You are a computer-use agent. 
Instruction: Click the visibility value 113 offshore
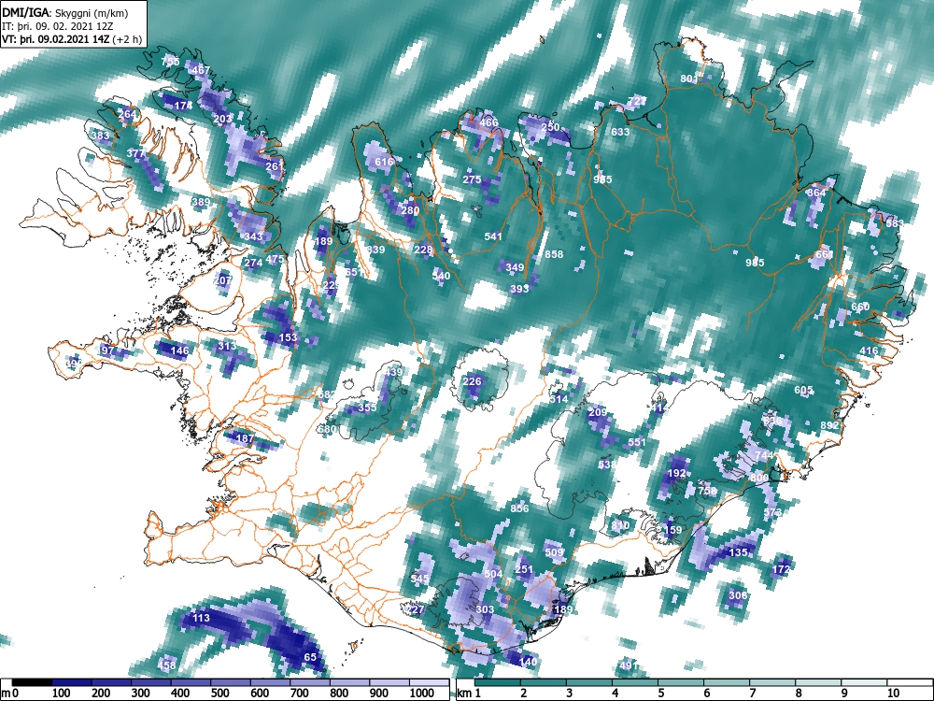[201, 618]
